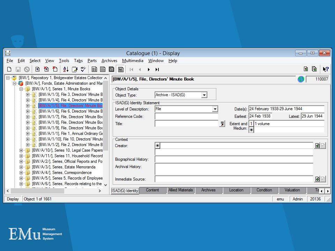
Task: Open the Level of Description dropdown
Action: (215, 109)
